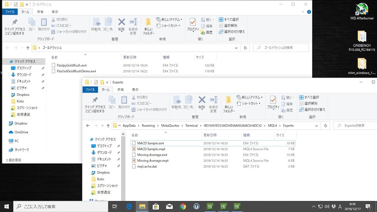Screen dimensions: 377x212
Task: Click パスのコピー in ゴールドラッシュ window
Action: coord(62,25)
